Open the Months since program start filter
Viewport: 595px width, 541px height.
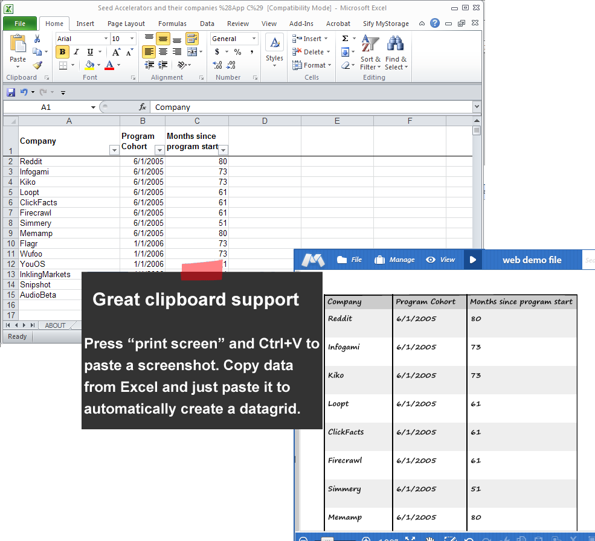[223, 150]
